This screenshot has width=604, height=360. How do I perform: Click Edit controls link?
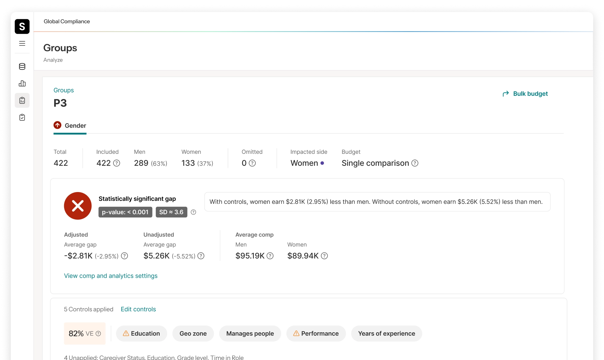(x=138, y=309)
